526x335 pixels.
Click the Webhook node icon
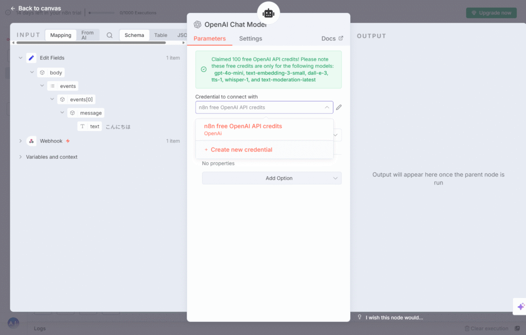tap(31, 141)
